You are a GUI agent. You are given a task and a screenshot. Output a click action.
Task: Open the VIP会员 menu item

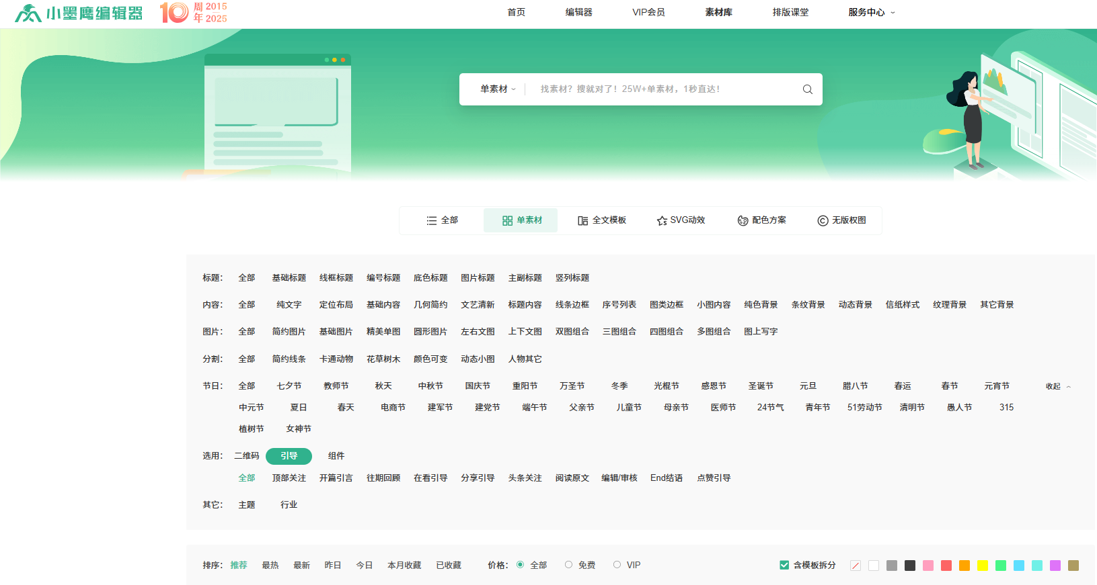648,12
